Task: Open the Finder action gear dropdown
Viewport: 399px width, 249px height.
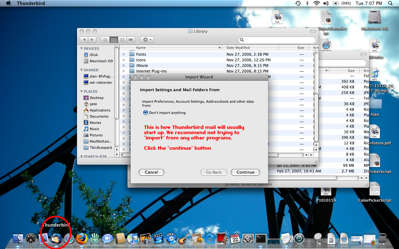Action: [147, 40]
